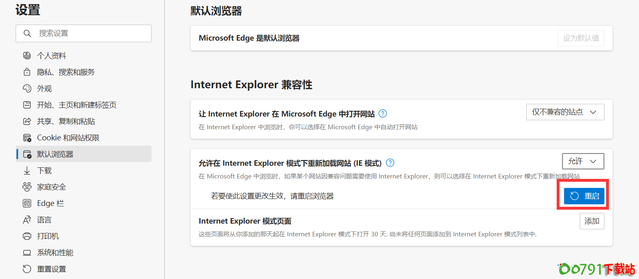Click the Profile (个人资料) sidebar icon
This screenshot has width=639, height=279.
[x=27, y=56]
